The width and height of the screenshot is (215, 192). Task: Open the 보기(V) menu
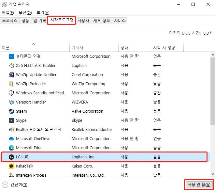point(43,13)
